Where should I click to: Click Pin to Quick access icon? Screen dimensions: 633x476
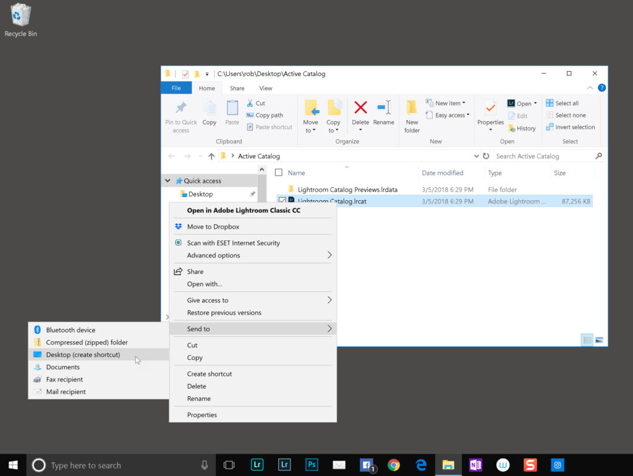click(x=181, y=108)
